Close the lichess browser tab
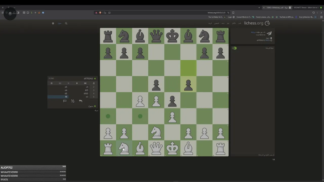This screenshot has height=182, width=324. [x=264, y=8]
